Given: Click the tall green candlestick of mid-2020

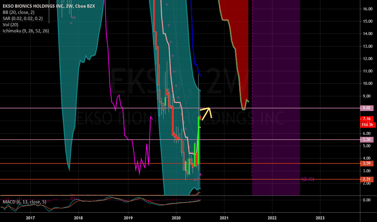Looking at the screenshot, I should [199, 140].
